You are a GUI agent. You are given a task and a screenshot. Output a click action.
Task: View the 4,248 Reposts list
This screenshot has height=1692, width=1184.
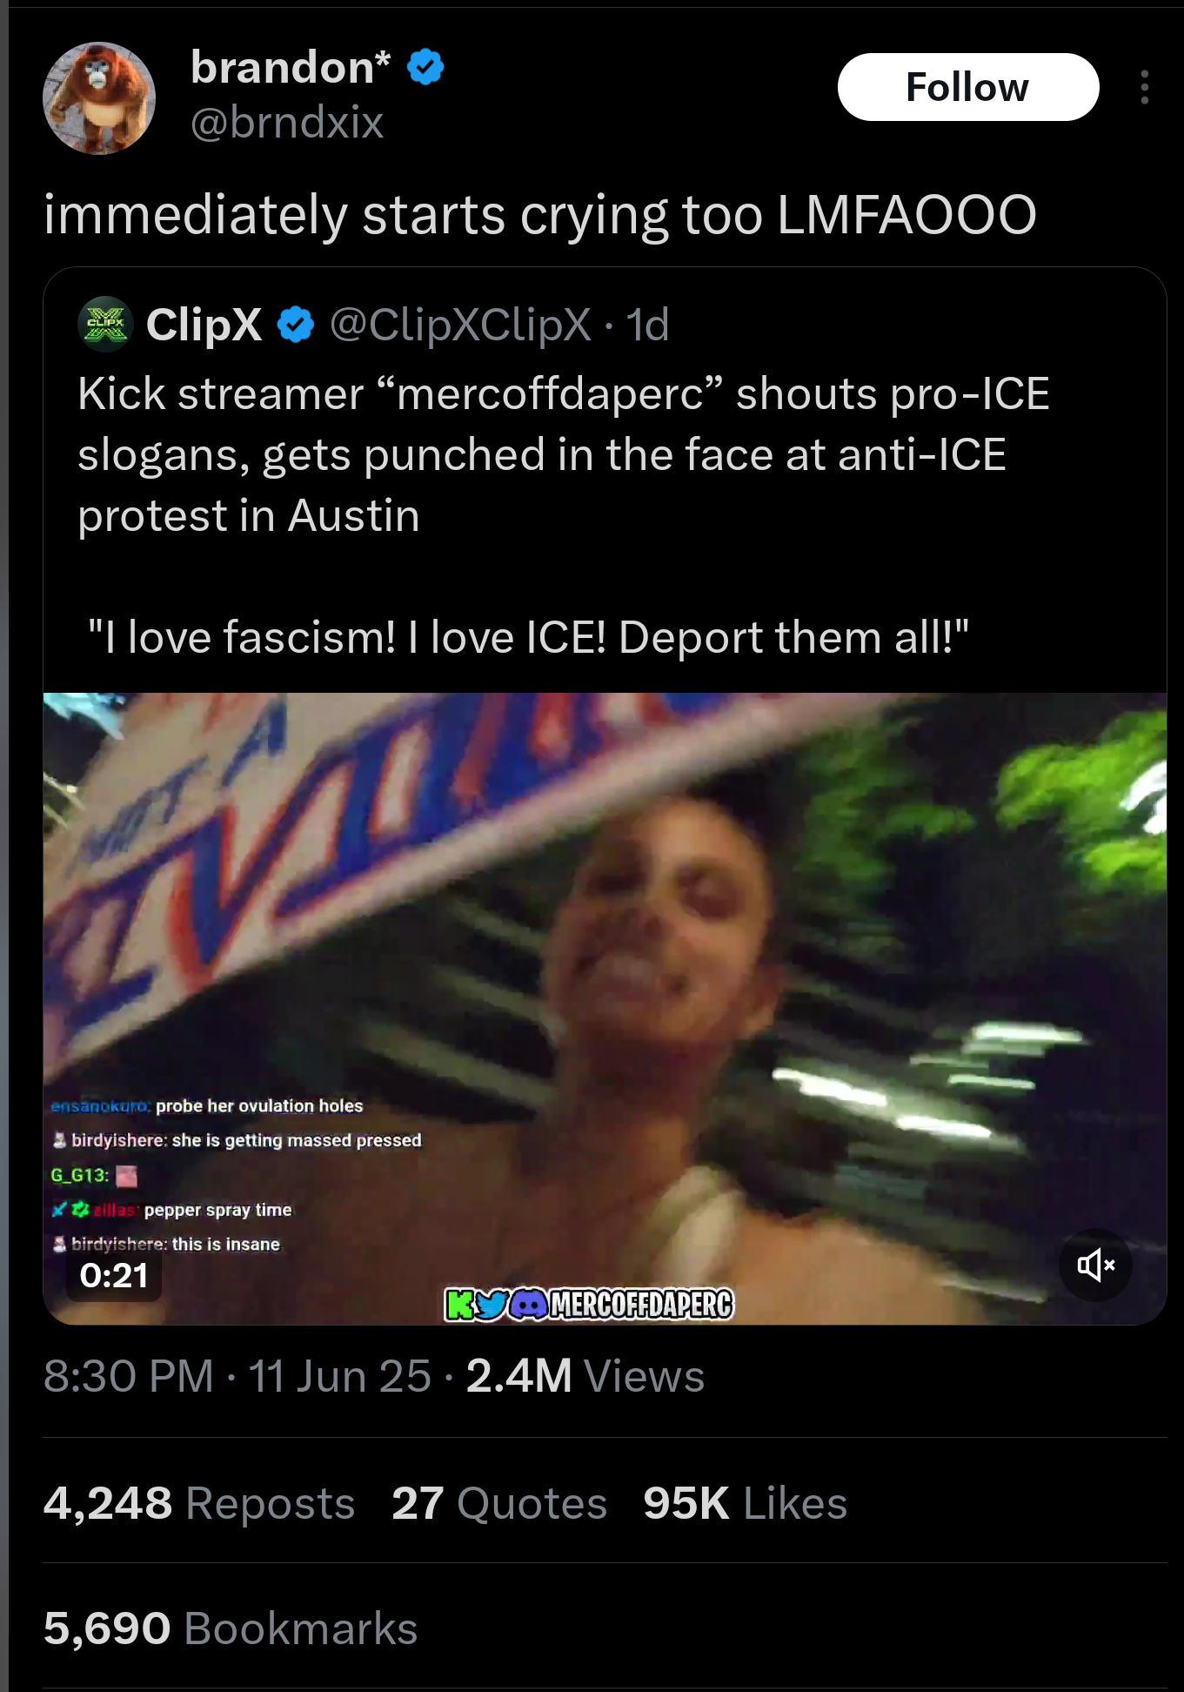(x=199, y=1503)
